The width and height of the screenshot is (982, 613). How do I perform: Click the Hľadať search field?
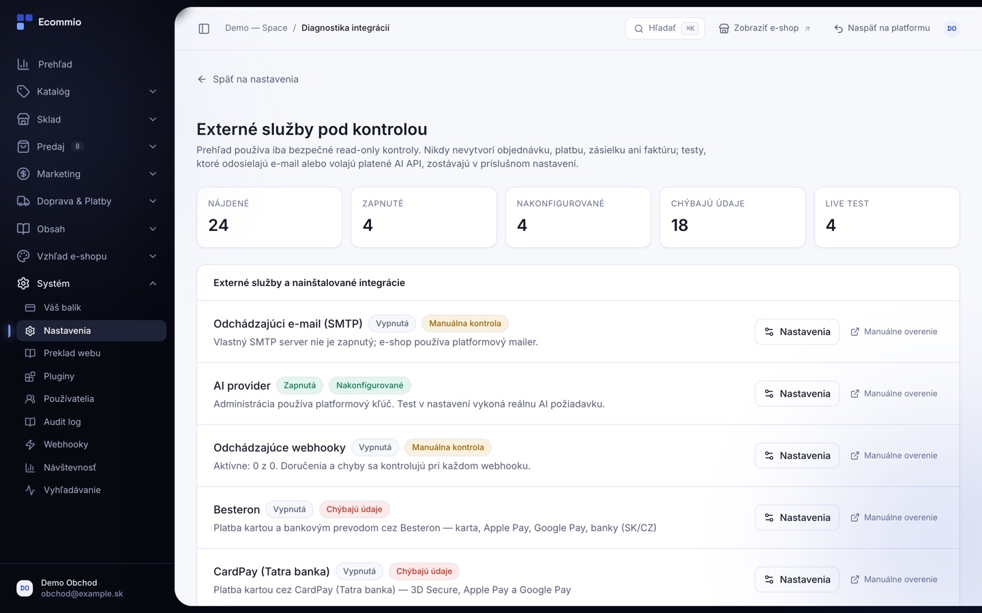pyautogui.click(x=665, y=29)
